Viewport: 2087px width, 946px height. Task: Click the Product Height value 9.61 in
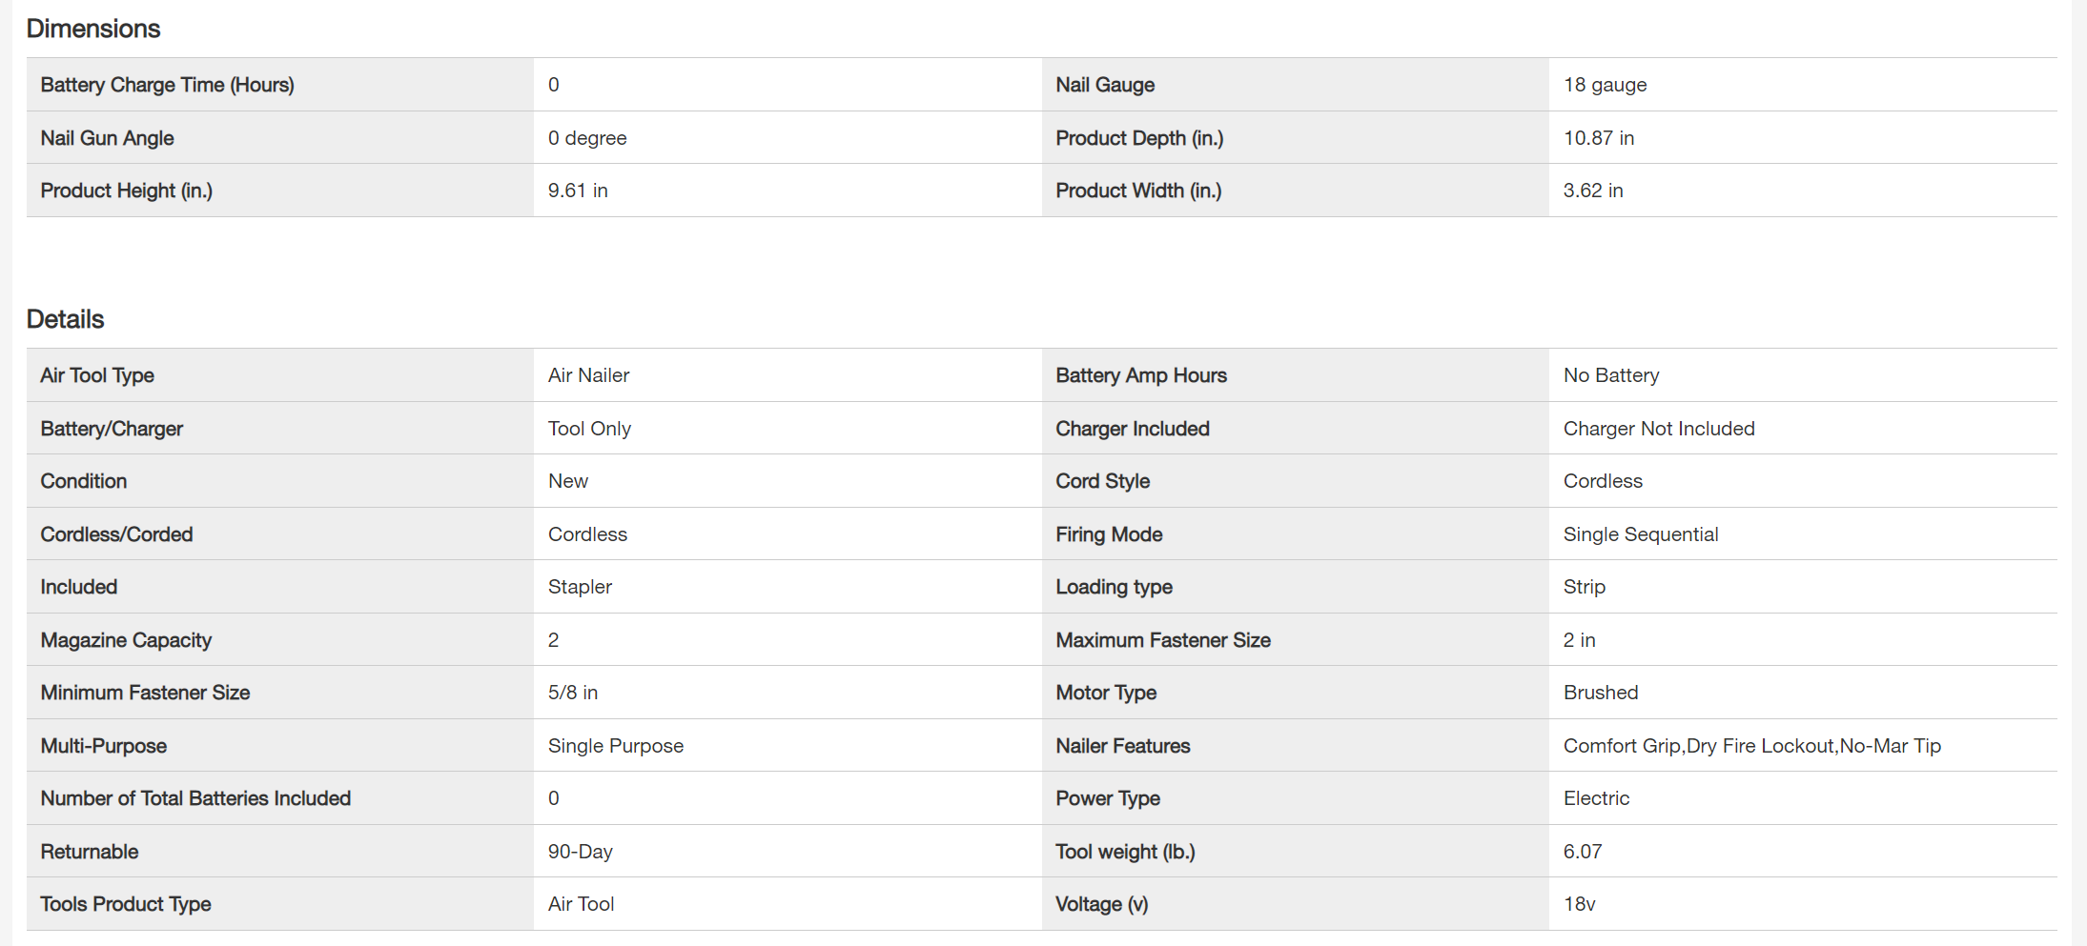click(578, 191)
